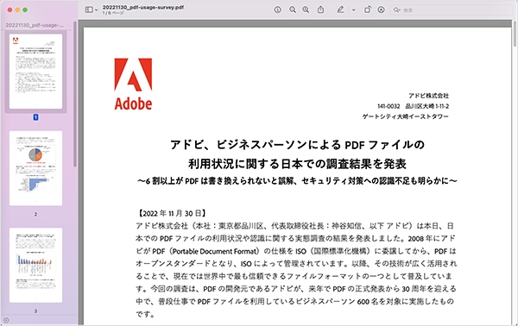518x326 pixels.
Task: Expand the sidebar view dropdown chevron
Action: [x=96, y=10]
